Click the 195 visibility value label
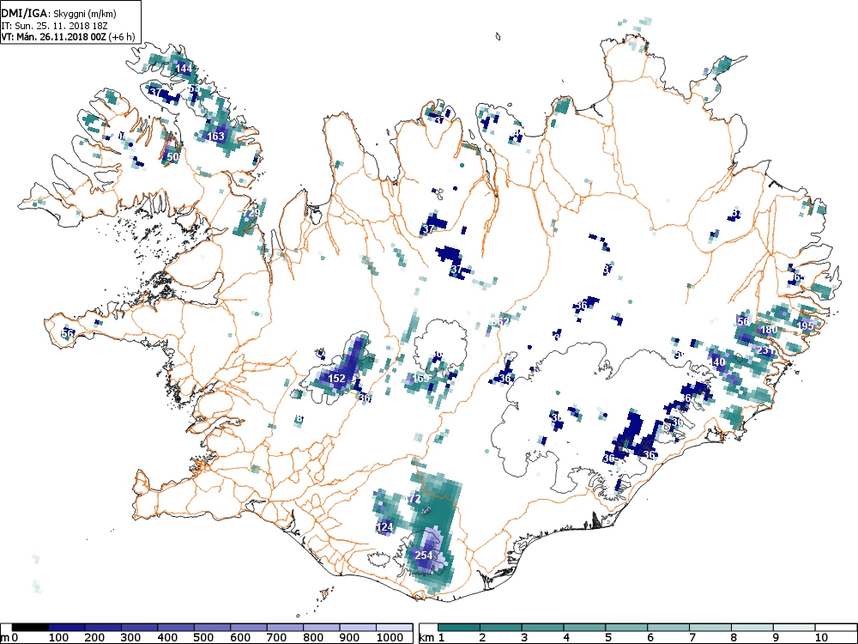Viewport: 858px width, 644px height. (x=805, y=325)
